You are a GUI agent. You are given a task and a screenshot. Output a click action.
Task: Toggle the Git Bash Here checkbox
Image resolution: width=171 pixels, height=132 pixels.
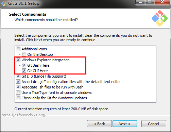pos(24,65)
